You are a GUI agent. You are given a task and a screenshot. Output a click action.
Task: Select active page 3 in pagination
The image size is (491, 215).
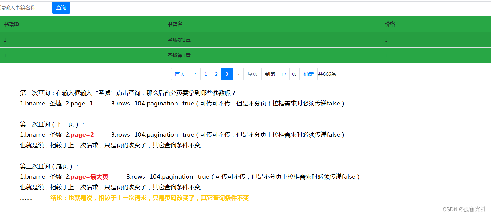click(227, 74)
